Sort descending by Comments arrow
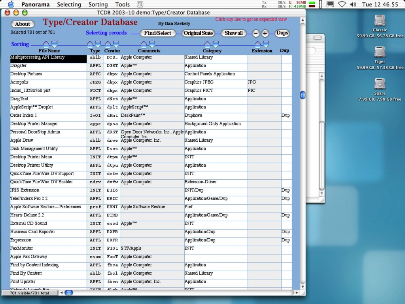The height and width of the screenshot is (304, 405). [152, 44]
